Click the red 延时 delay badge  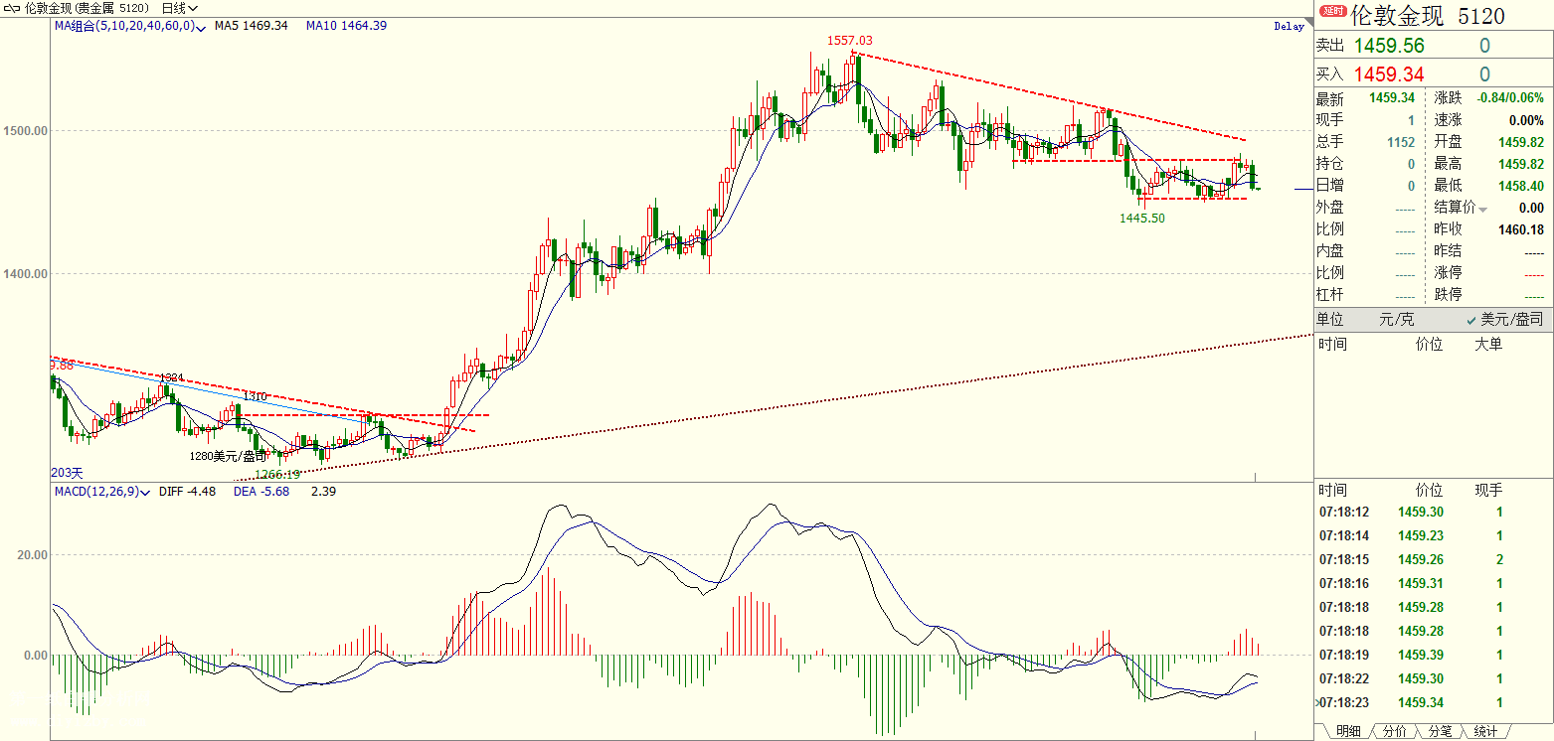1331,12
